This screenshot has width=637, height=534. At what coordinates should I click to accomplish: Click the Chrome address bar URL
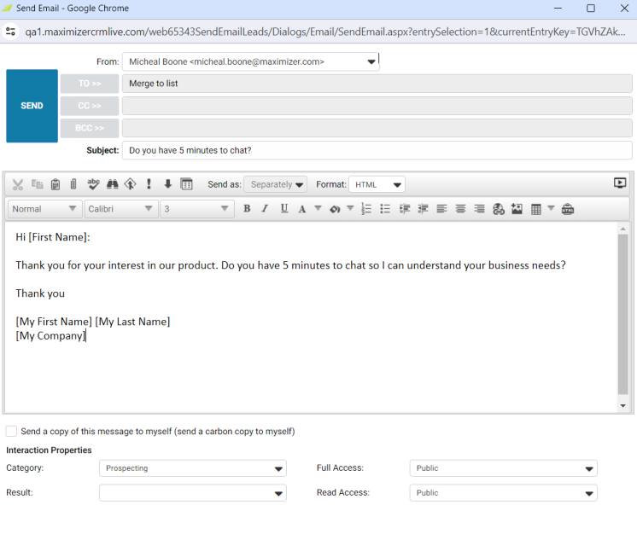[325, 32]
